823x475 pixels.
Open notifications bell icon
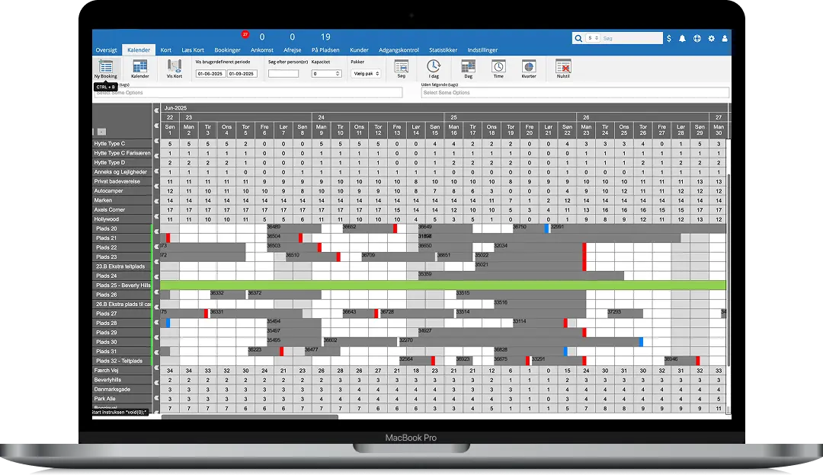(682, 38)
